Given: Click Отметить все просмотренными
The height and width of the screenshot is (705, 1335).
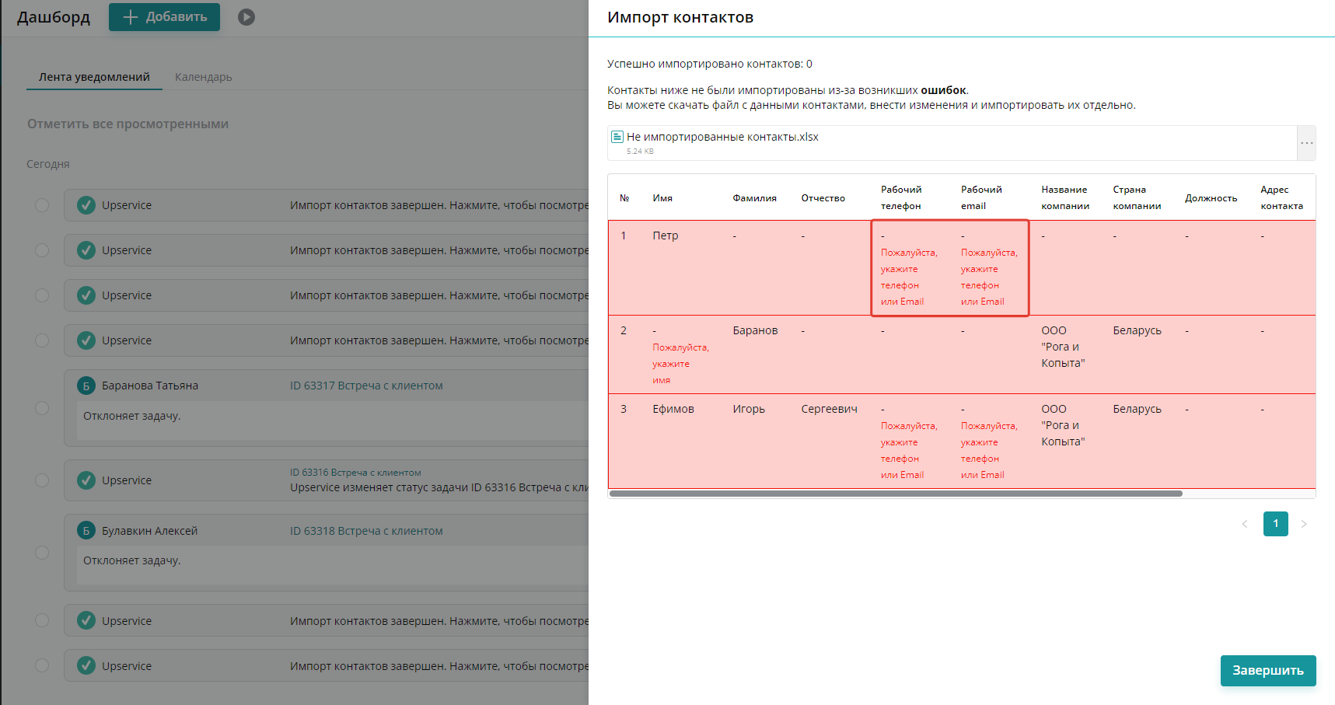Looking at the screenshot, I should pos(128,124).
